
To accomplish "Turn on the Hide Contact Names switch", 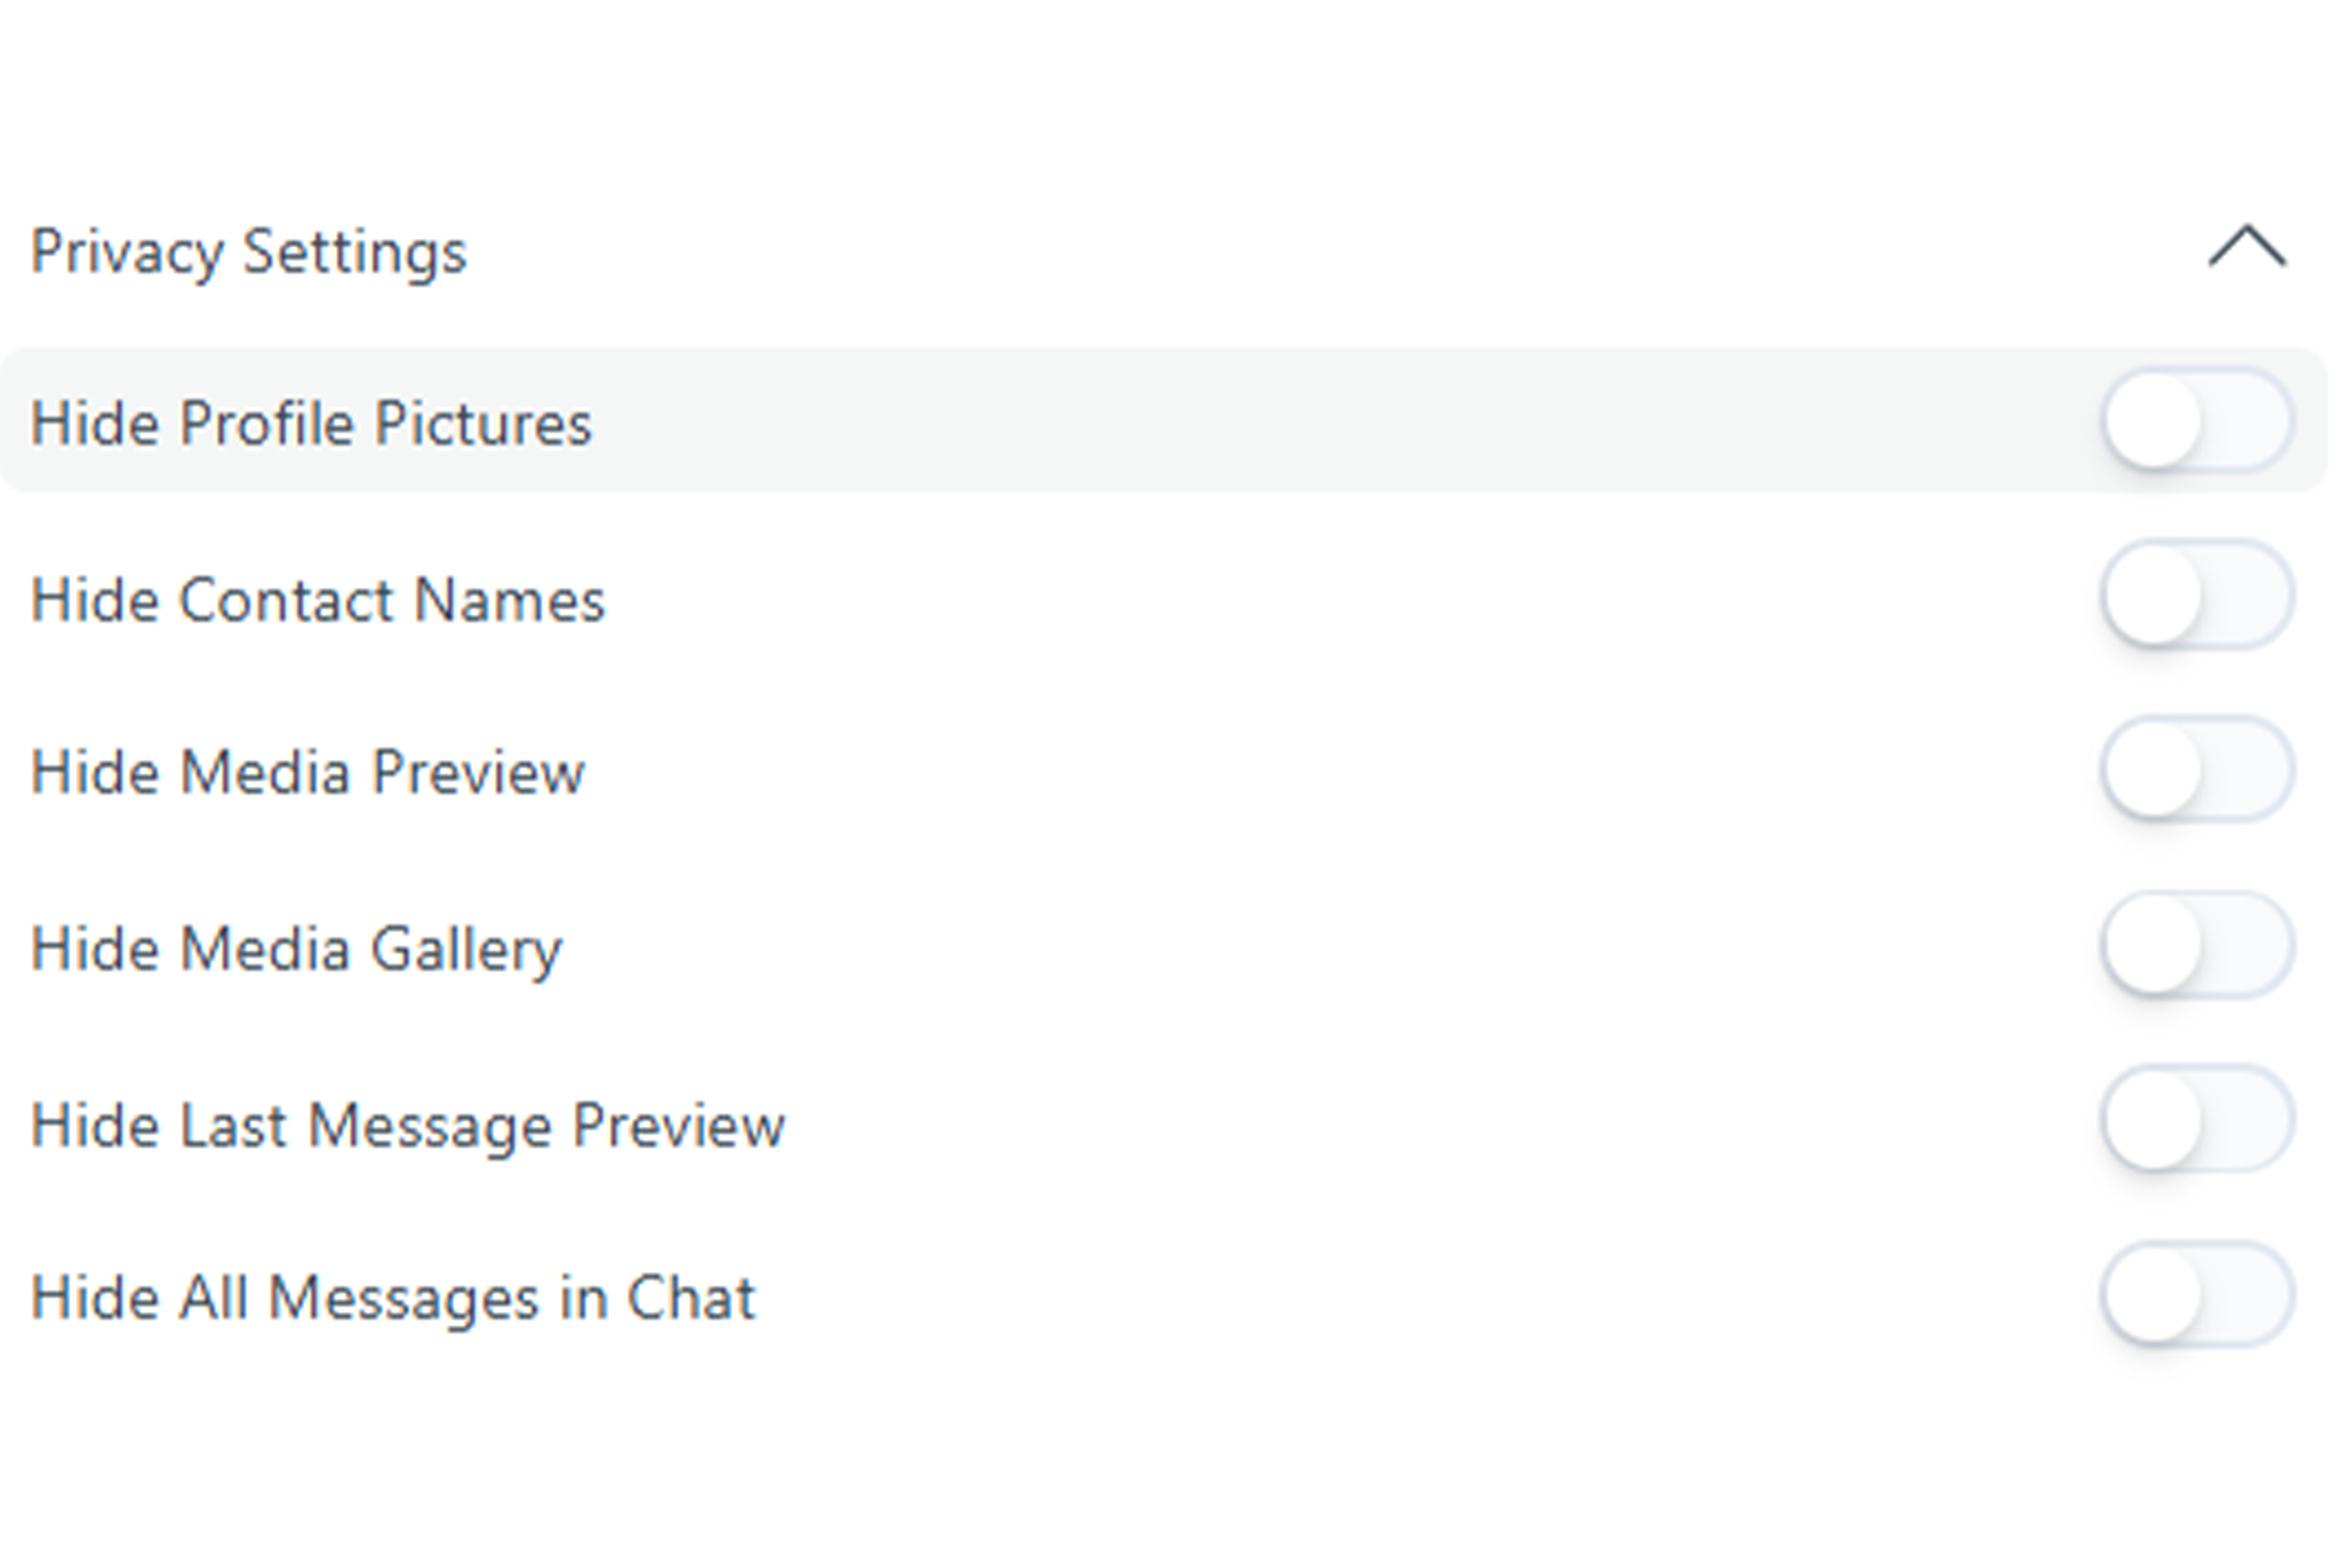I will (x=2197, y=596).
